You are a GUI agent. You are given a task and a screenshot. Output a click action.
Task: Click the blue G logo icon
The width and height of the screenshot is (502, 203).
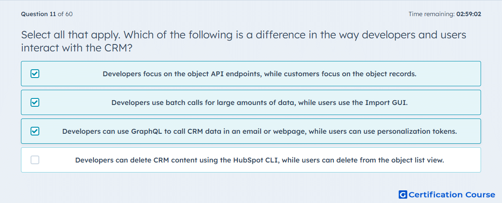403,195
